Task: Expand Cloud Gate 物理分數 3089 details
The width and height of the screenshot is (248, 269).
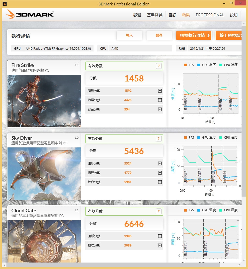Action: coord(160,245)
